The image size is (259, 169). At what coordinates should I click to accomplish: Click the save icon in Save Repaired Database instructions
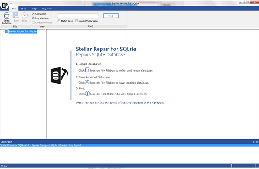(87, 82)
